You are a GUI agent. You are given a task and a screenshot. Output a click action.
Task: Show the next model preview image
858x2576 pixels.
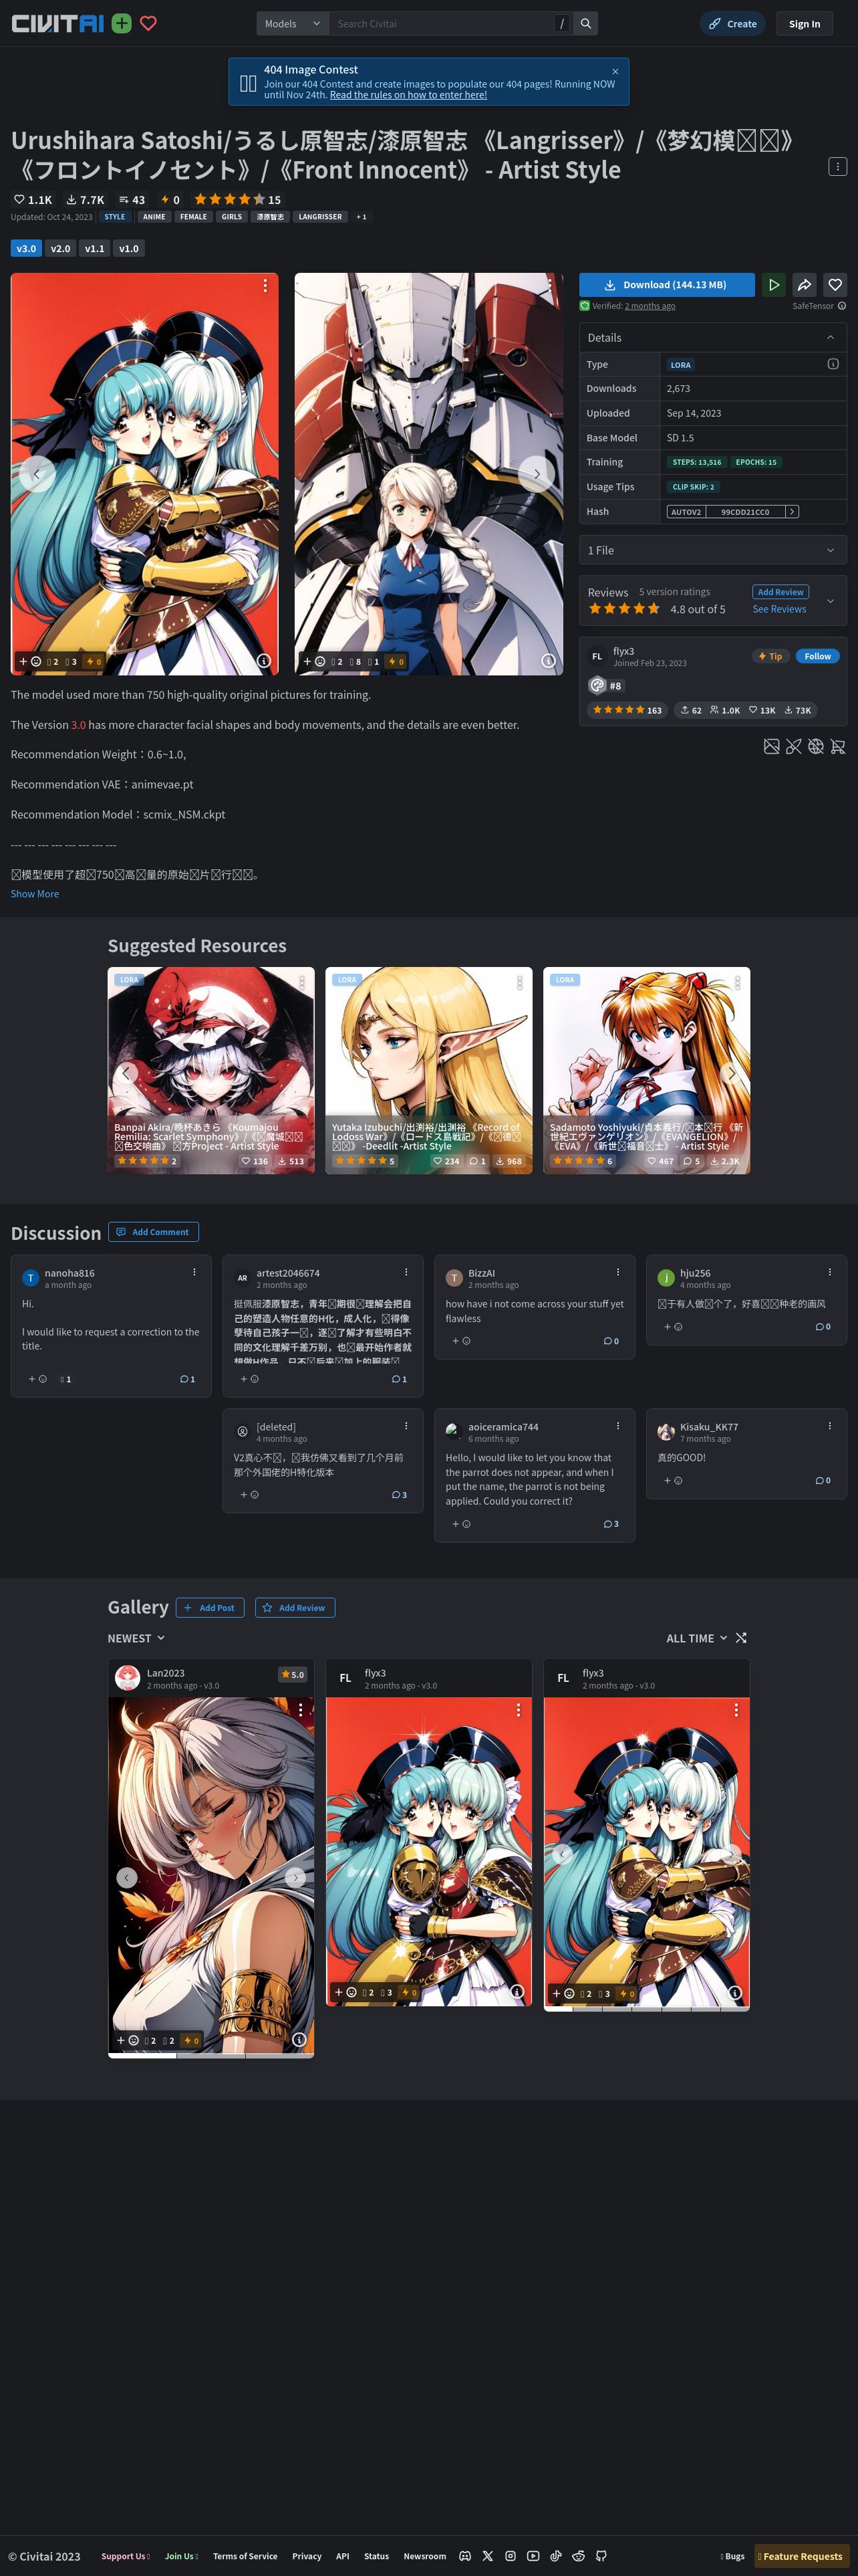click(537, 474)
